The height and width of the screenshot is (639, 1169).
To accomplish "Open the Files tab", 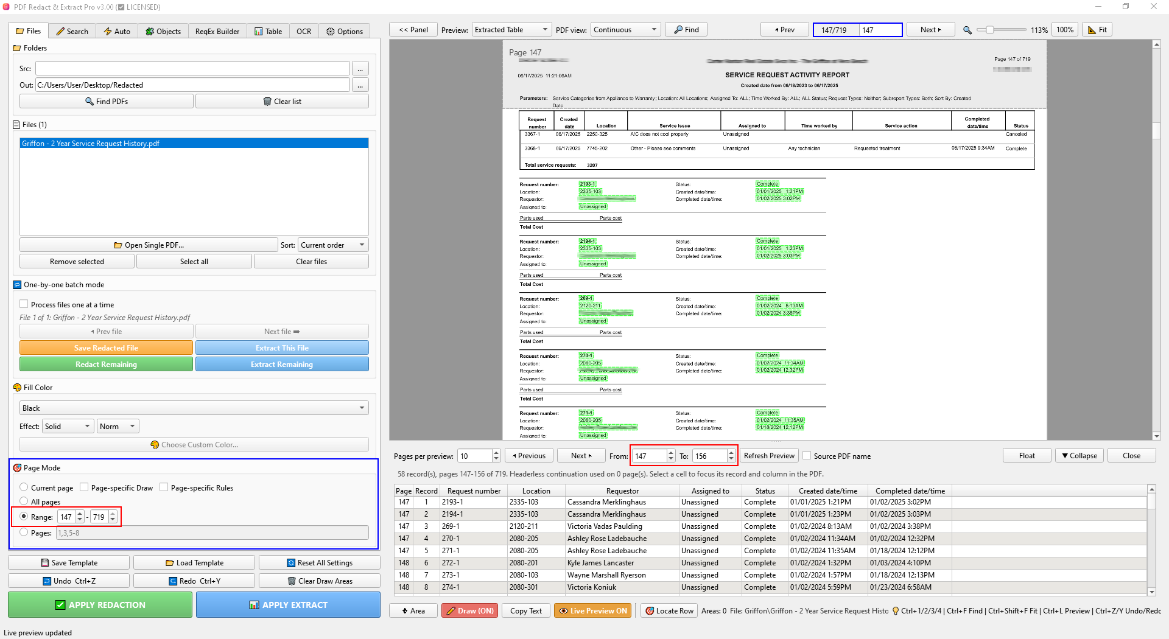I will coord(29,31).
